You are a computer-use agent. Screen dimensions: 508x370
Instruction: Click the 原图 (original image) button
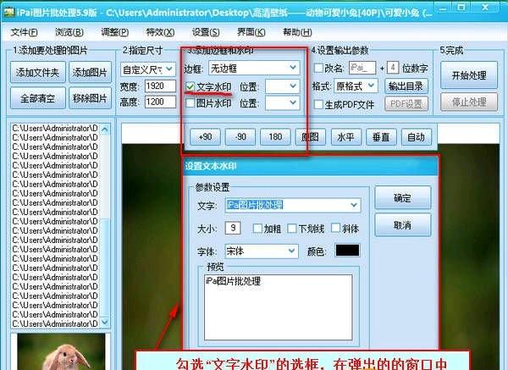311,137
